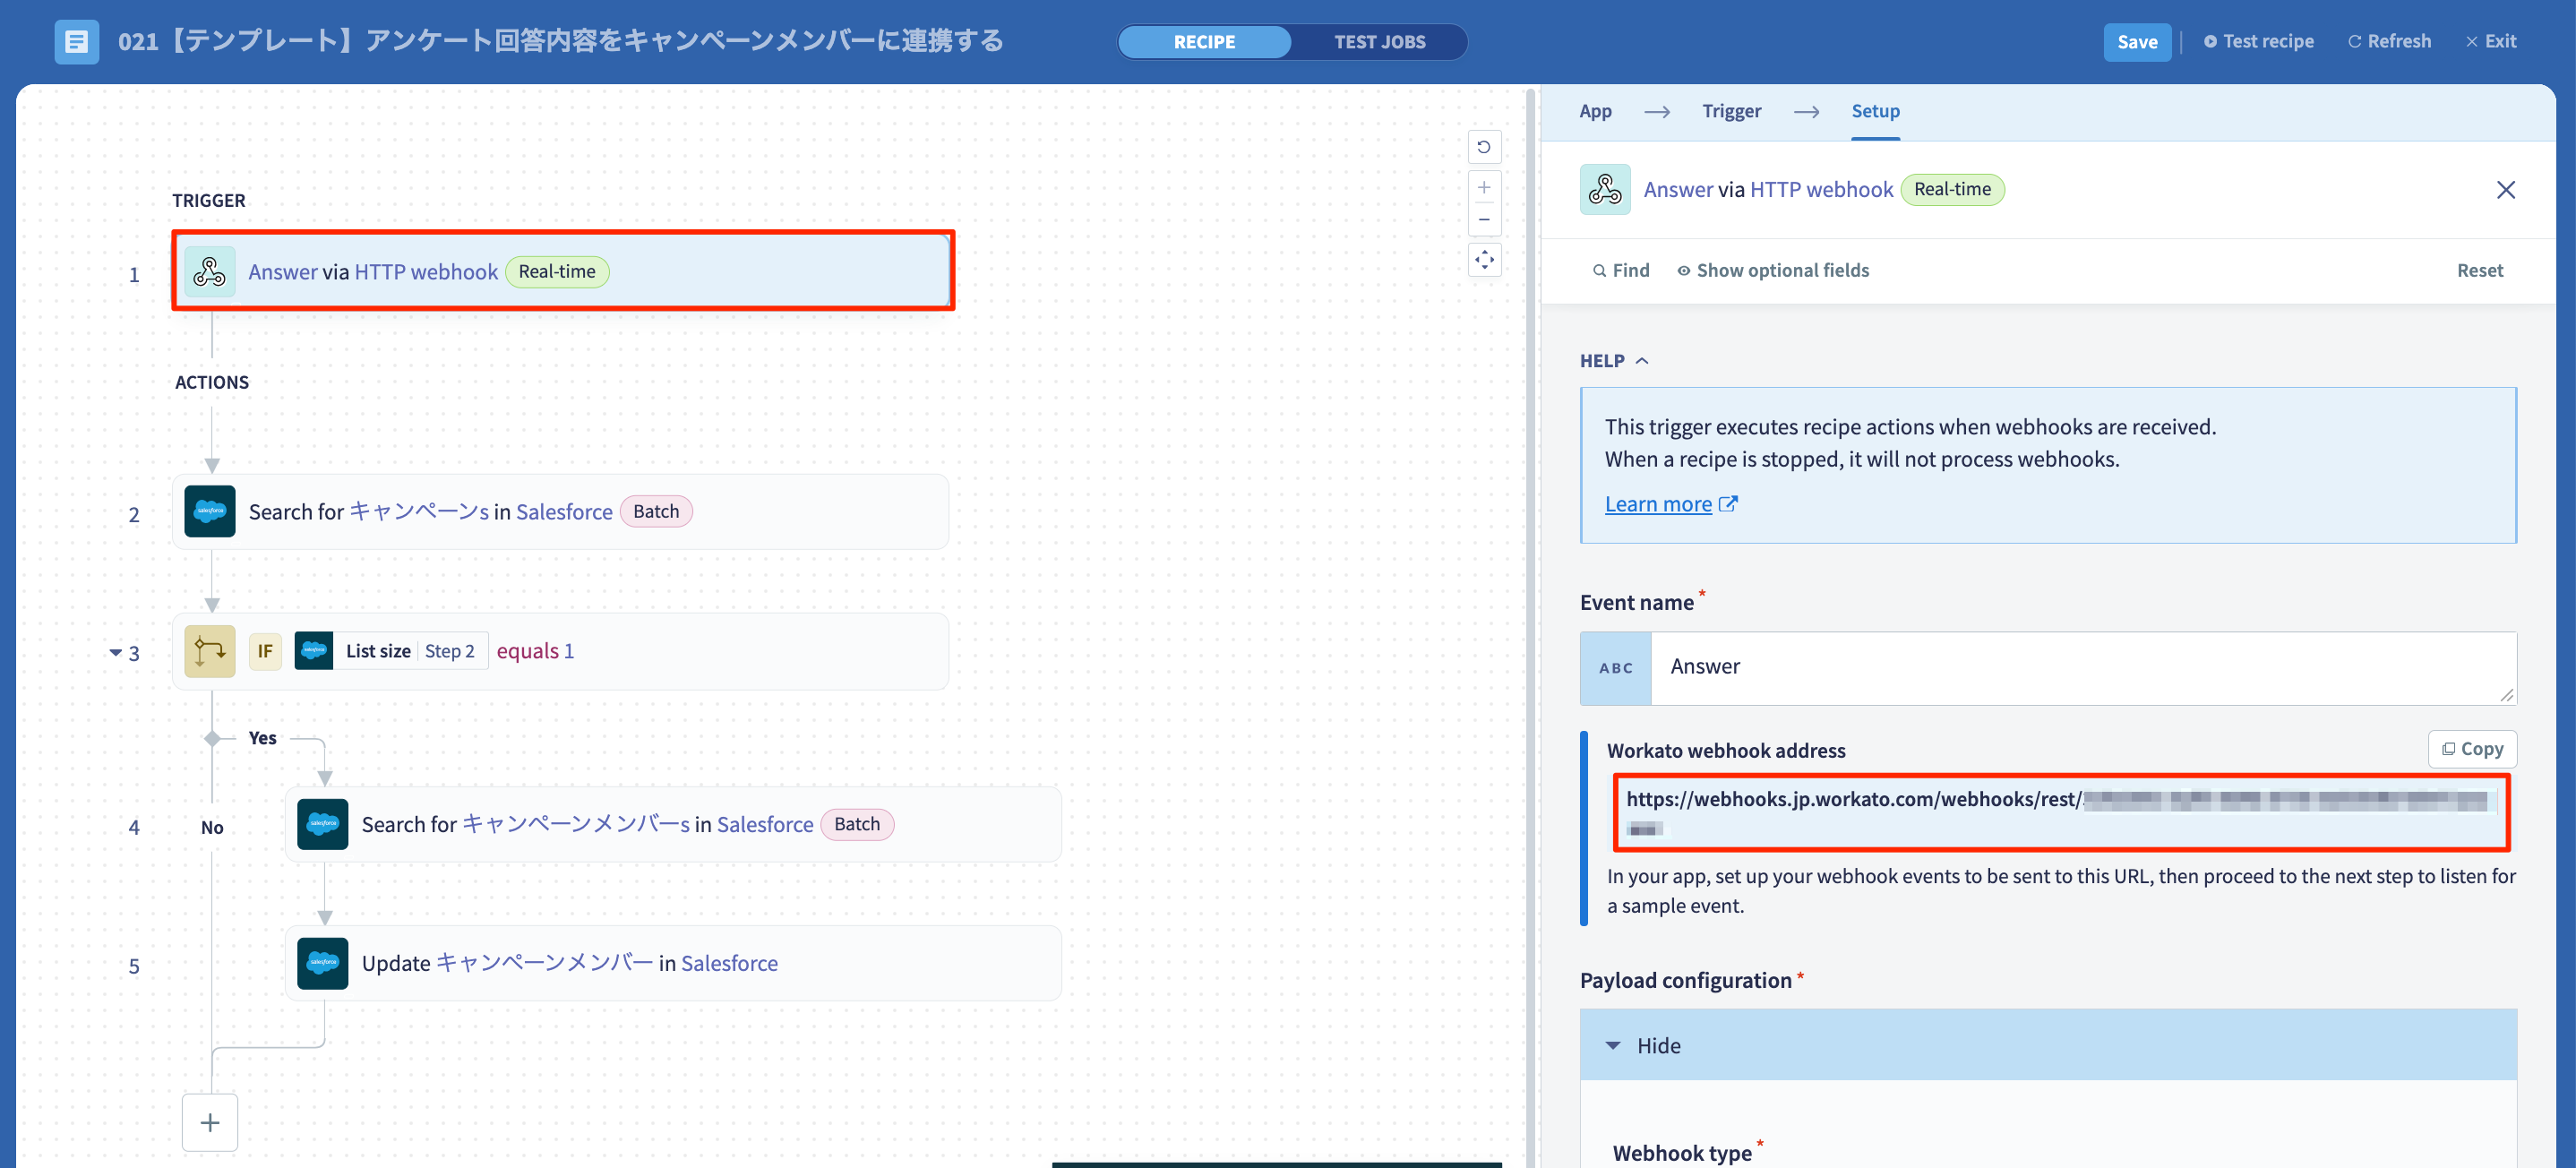The height and width of the screenshot is (1168, 2576).
Task: Zoom out on the recipe canvas
Action: tap(1484, 219)
